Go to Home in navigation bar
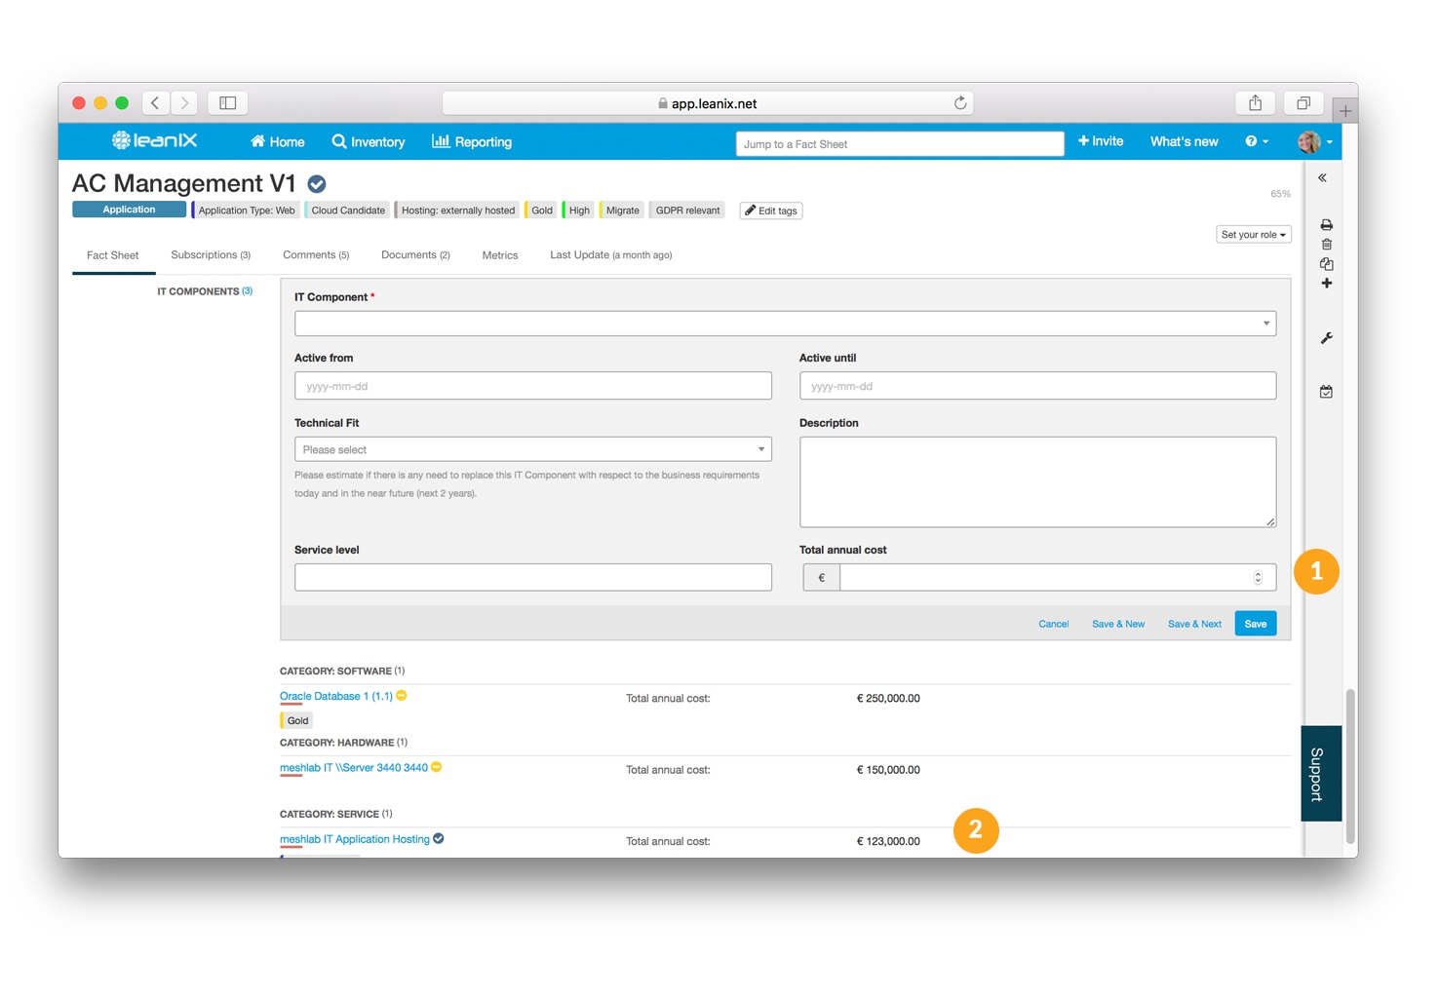The image size is (1440, 998). [x=278, y=141]
